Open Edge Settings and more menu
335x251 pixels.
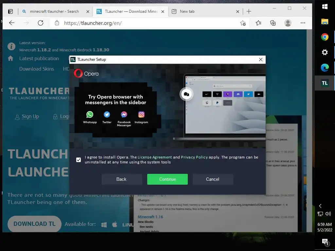tap(303, 23)
